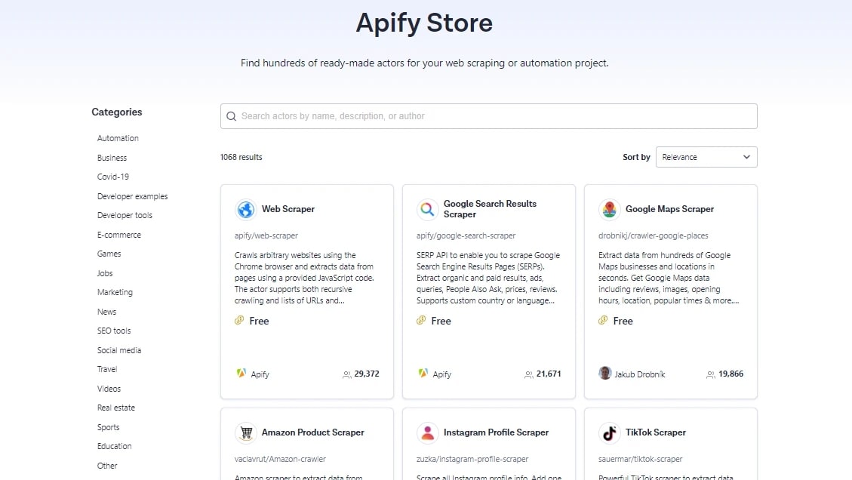This screenshot has height=480, width=852.
Task: Select the Automation category
Action: [x=118, y=138]
